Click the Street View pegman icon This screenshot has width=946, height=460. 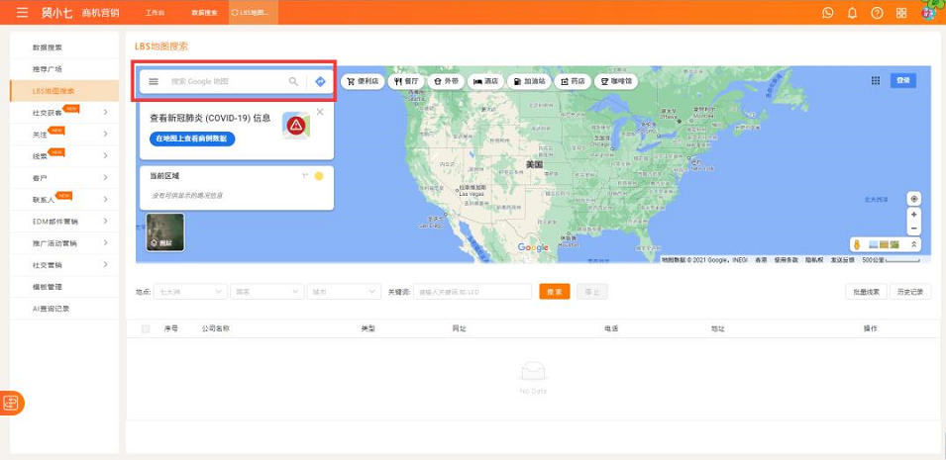coord(856,244)
